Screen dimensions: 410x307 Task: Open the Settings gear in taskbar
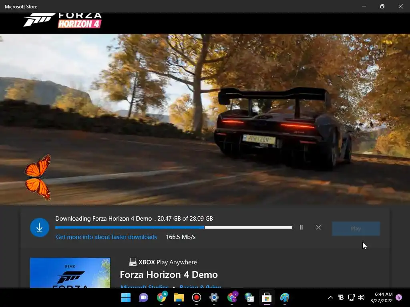[214, 297]
